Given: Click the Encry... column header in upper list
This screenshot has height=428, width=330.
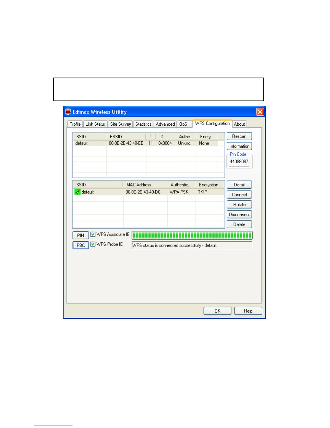Looking at the screenshot, I should click(207, 137).
